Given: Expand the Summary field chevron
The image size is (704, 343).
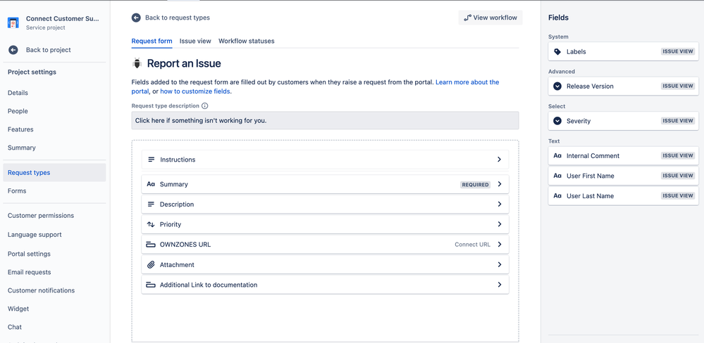Looking at the screenshot, I should coord(499,184).
